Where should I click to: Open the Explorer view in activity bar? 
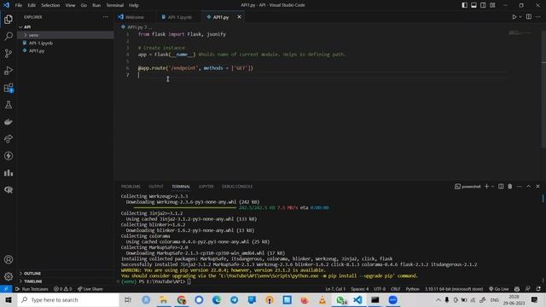click(x=9, y=19)
